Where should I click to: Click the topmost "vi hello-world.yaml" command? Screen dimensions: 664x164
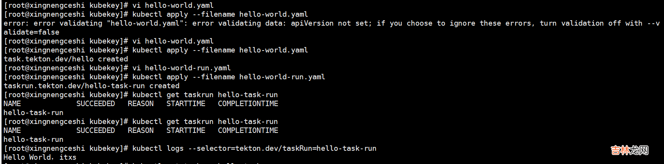click(173, 5)
